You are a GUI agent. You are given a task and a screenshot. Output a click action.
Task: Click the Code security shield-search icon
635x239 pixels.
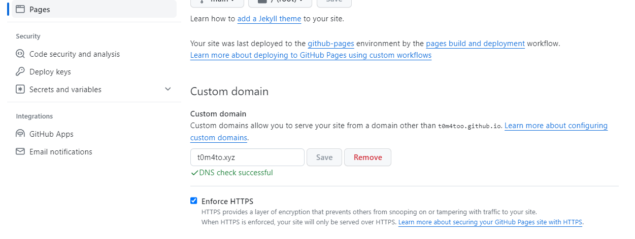click(x=20, y=54)
